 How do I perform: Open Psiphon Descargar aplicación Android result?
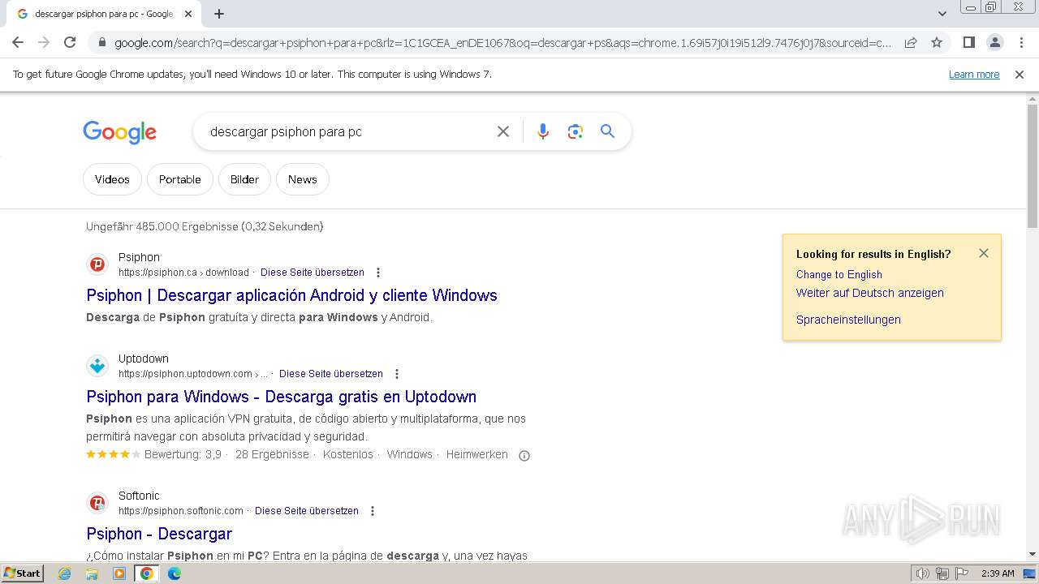[x=291, y=295]
